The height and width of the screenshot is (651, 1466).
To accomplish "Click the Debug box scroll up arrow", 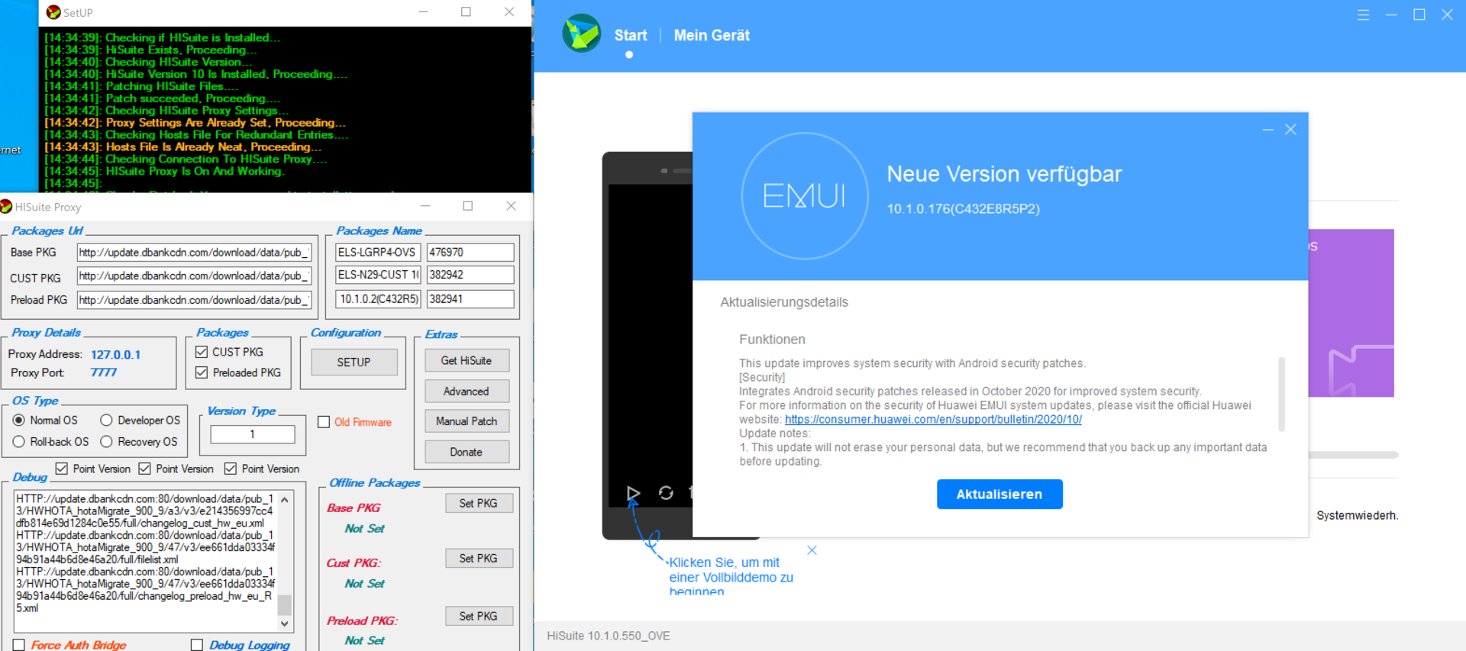I will (285, 500).
